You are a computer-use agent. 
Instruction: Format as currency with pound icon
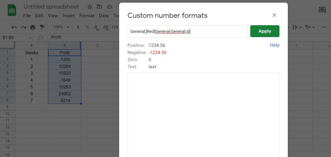pos(78,27)
